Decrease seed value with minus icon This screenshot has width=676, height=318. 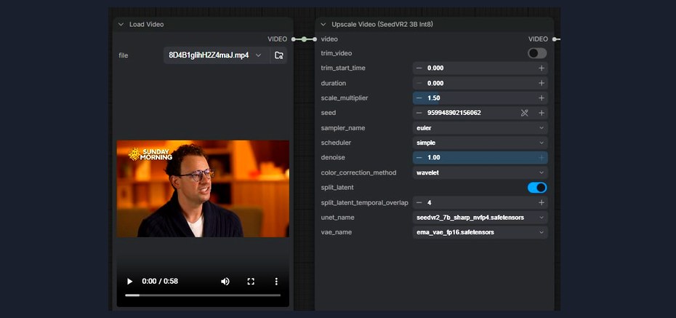419,113
